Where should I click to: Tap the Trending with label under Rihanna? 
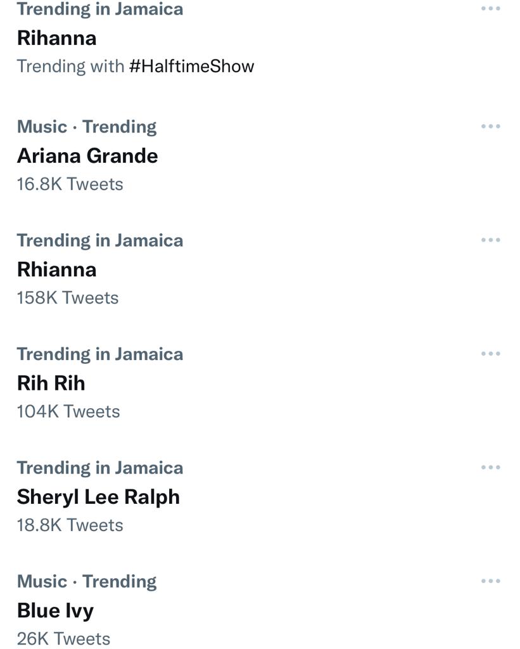[70, 67]
